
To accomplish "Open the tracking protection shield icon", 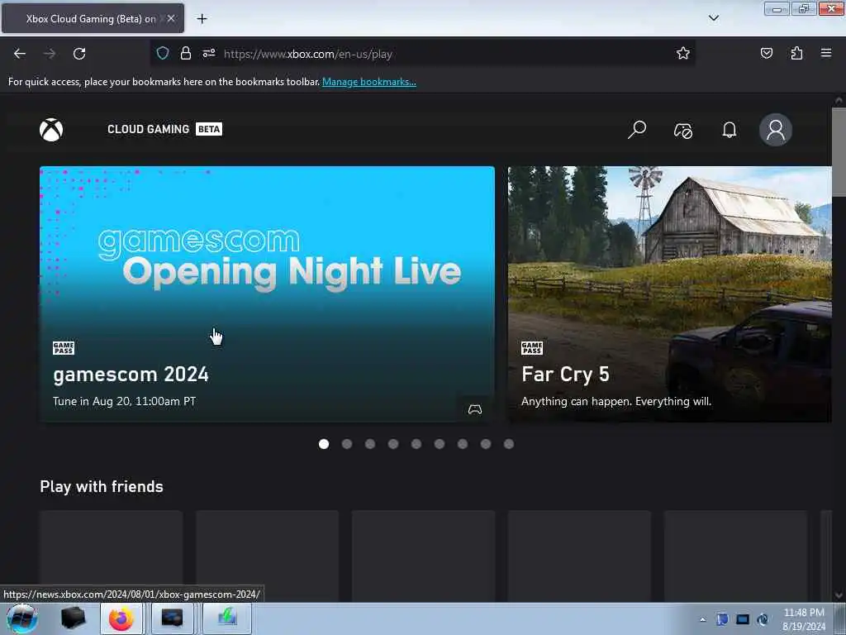I will pos(163,53).
